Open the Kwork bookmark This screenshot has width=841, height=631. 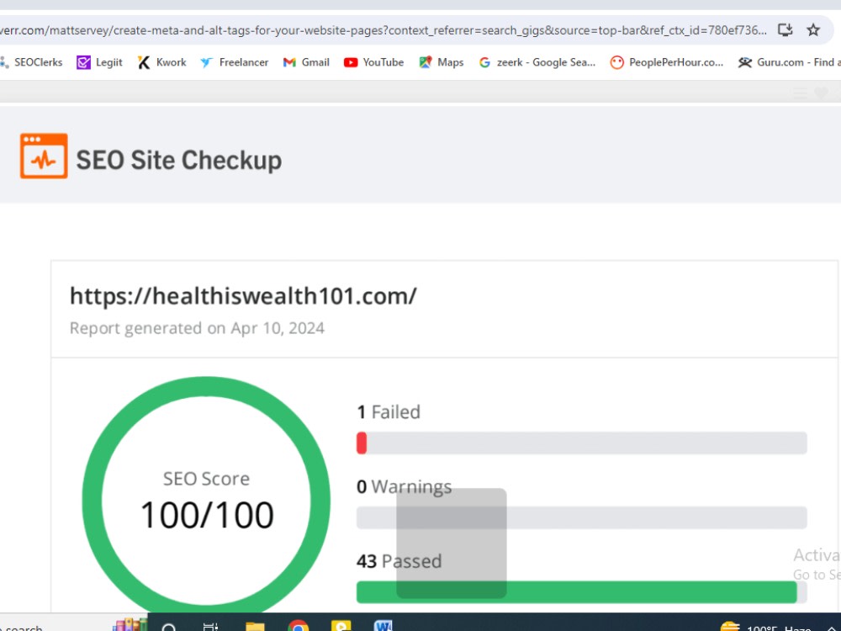click(162, 62)
